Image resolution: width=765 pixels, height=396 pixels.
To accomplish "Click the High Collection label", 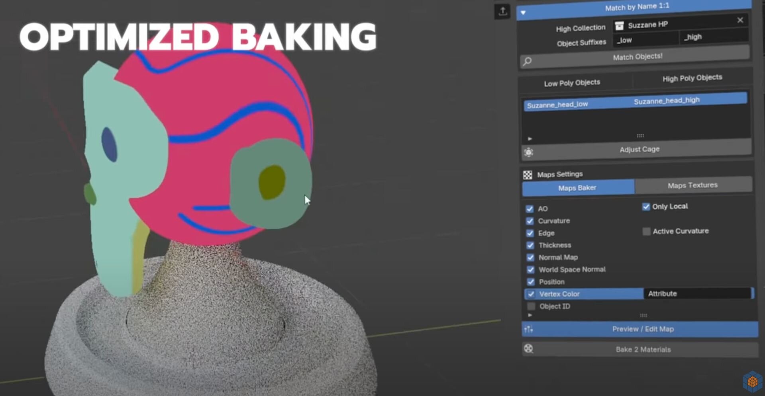I will 581,28.
